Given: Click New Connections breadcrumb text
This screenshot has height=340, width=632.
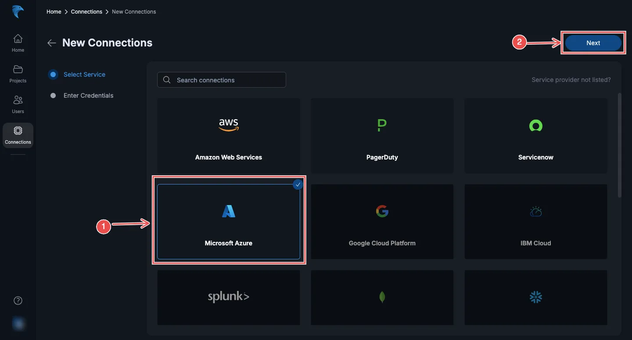Looking at the screenshot, I should (134, 12).
